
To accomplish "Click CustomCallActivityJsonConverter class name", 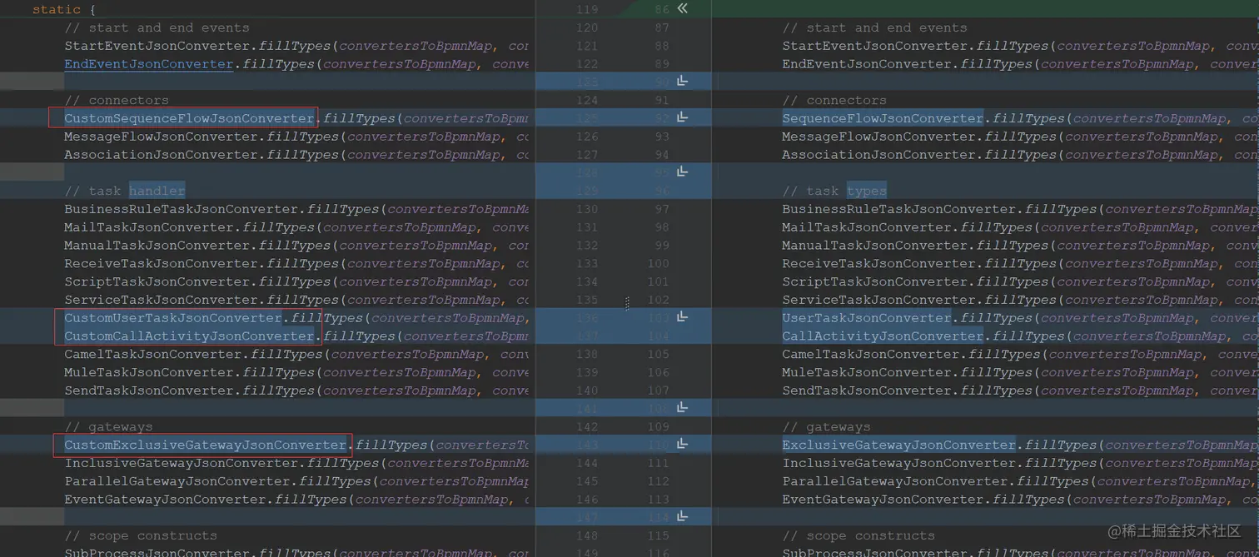I will point(189,336).
